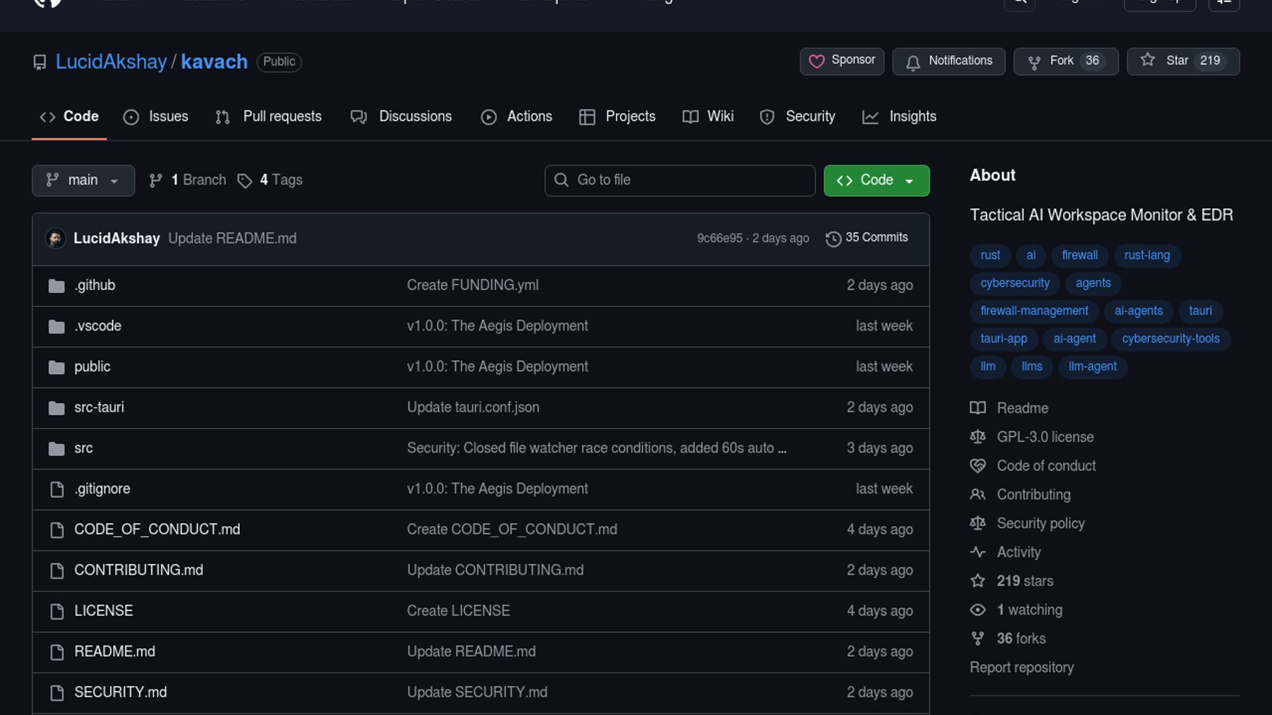Click the Sponsor heart button
The image size is (1272, 715).
(x=841, y=61)
